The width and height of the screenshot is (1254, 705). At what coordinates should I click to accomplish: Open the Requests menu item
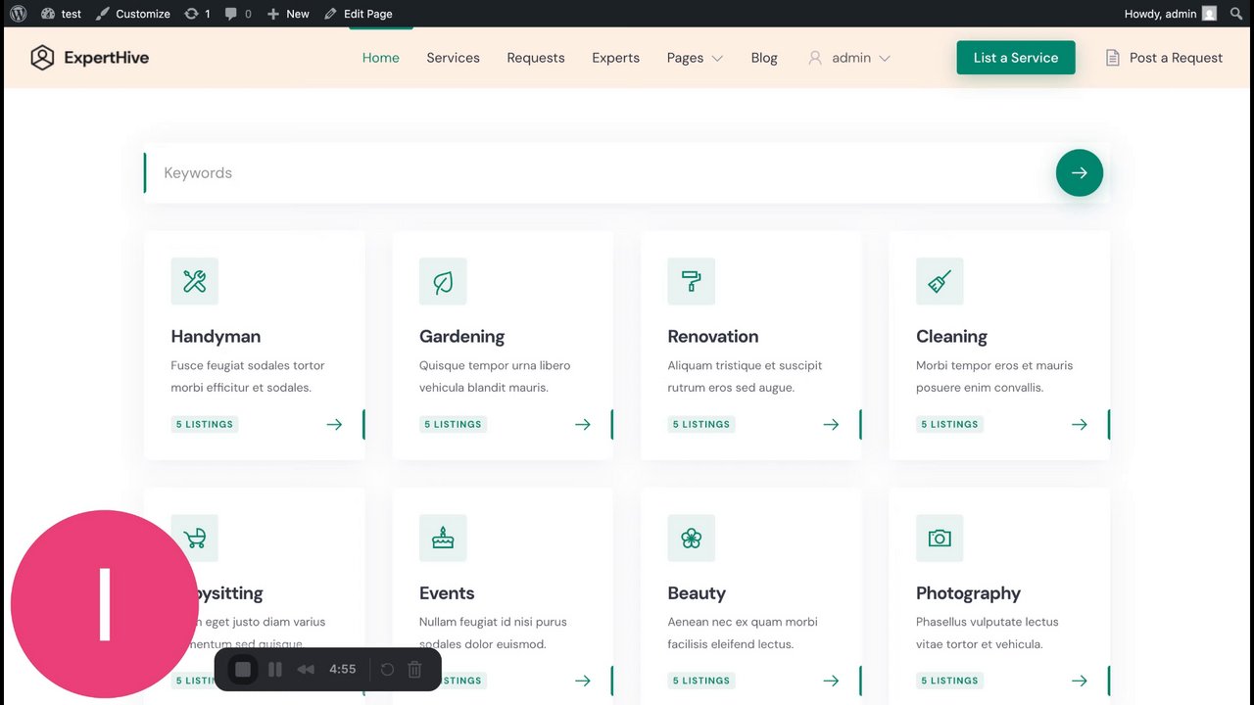536,58
